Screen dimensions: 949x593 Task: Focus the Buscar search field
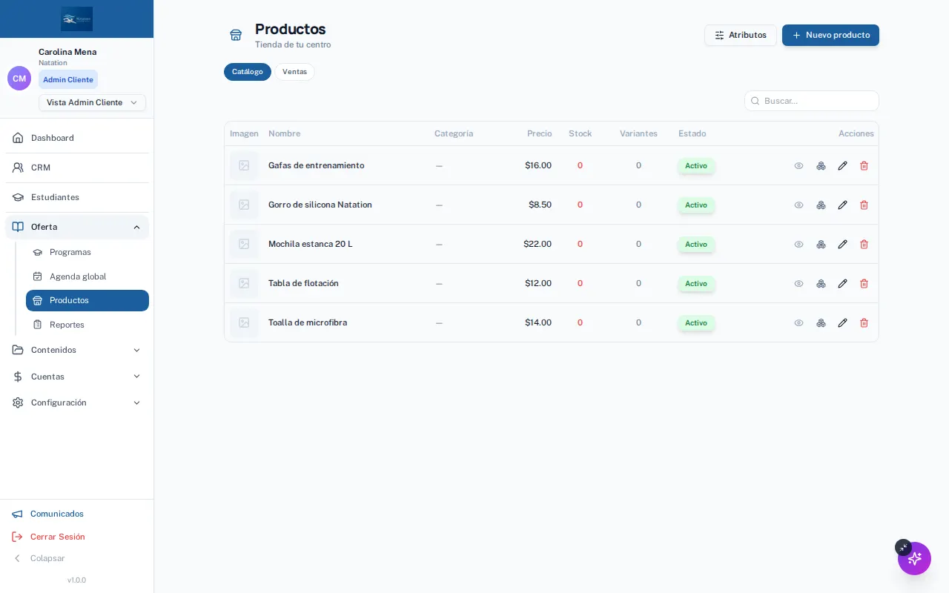pos(812,101)
